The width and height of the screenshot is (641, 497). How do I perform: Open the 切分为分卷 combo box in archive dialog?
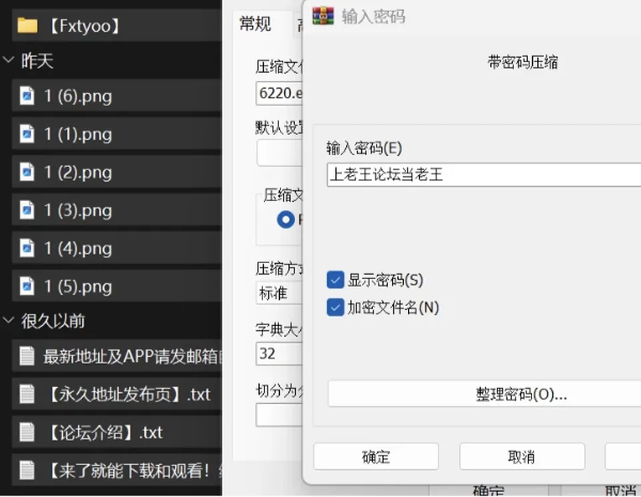pyautogui.click(x=279, y=415)
